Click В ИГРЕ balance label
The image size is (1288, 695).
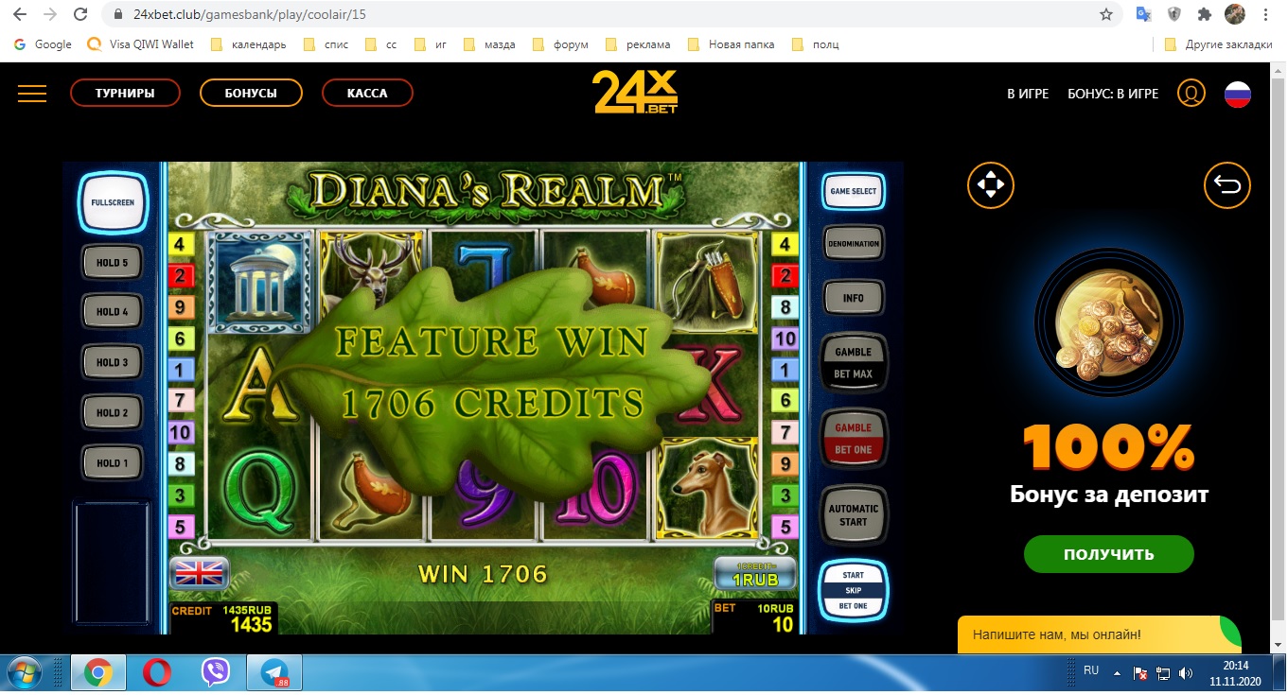point(1028,94)
